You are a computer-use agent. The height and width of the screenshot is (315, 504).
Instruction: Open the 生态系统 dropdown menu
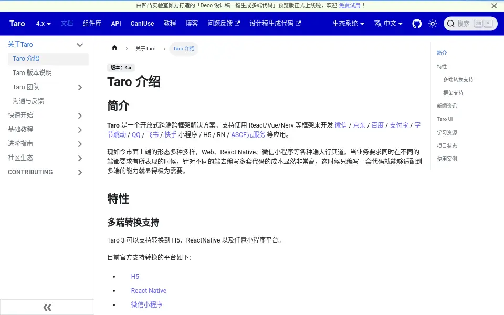[x=349, y=24]
